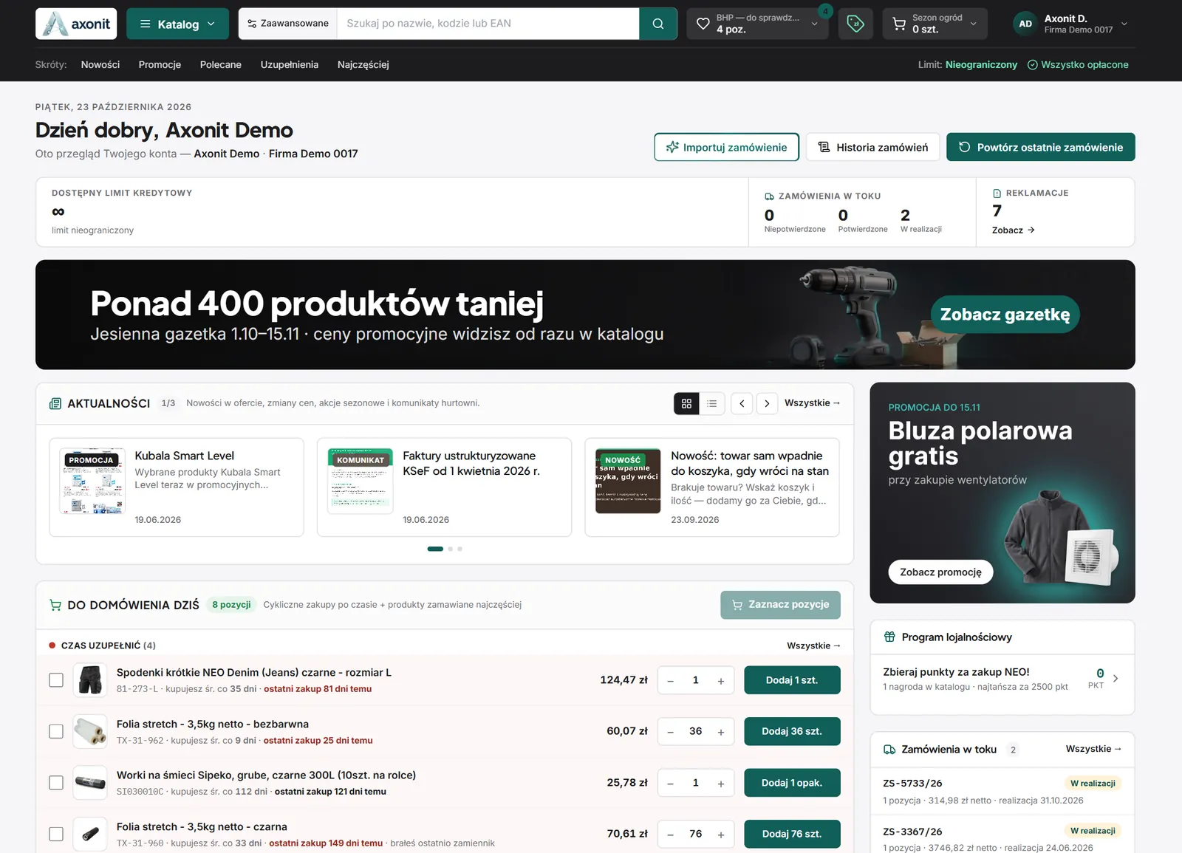The width and height of the screenshot is (1182, 853).
Task: Tick checkbox for Folia stretch bezbarwna
Action: click(56, 731)
